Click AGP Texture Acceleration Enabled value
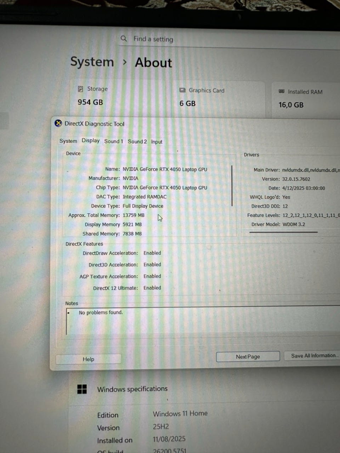Image resolution: width=340 pixels, height=453 pixels. [x=152, y=276]
